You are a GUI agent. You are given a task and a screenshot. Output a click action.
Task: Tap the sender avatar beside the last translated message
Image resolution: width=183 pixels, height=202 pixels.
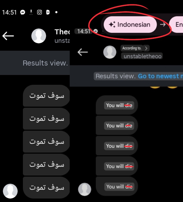point(85,189)
